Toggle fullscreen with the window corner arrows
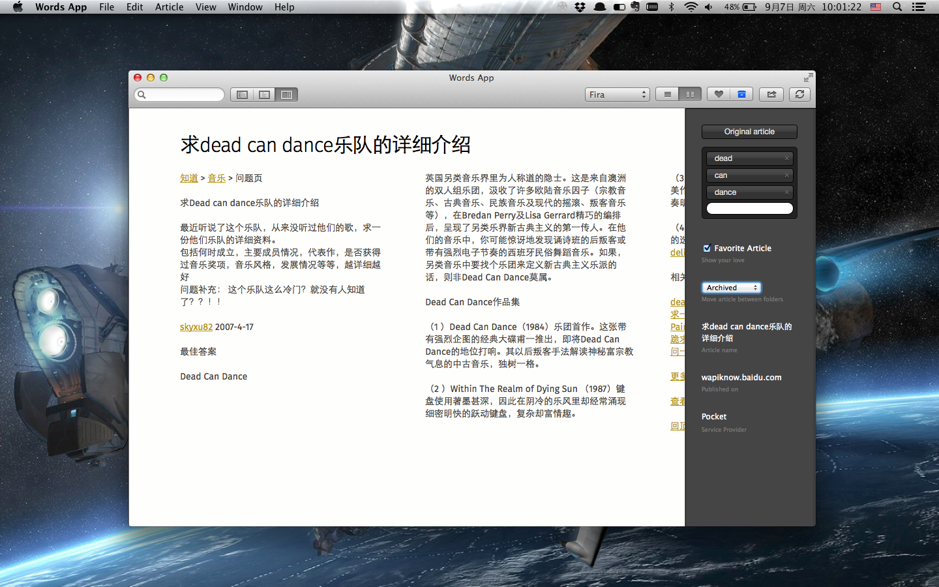Image resolution: width=939 pixels, height=587 pixels. point(809,78)
